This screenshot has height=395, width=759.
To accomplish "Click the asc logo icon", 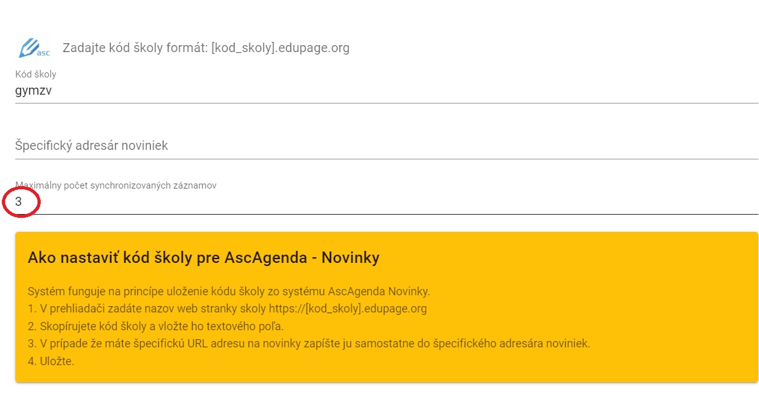I will [34, 48].
